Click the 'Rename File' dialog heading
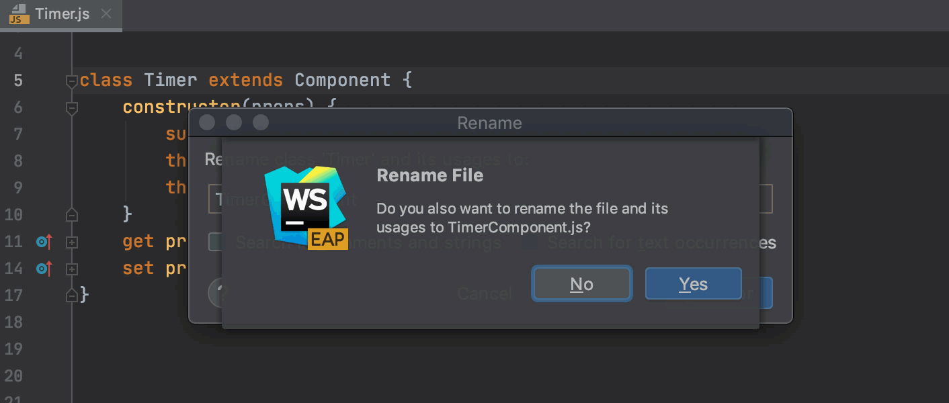 430,176
